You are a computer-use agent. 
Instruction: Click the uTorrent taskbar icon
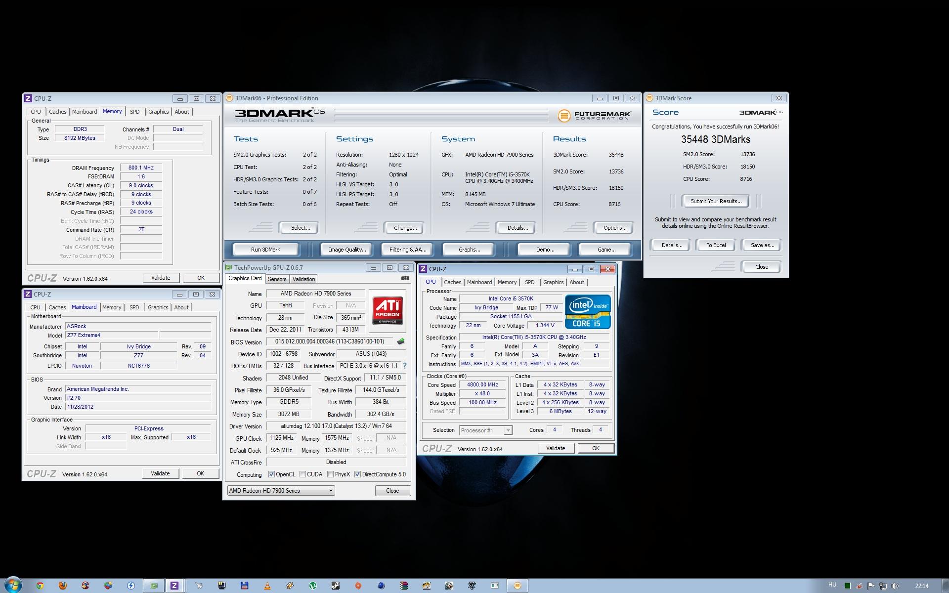(312, 586)
